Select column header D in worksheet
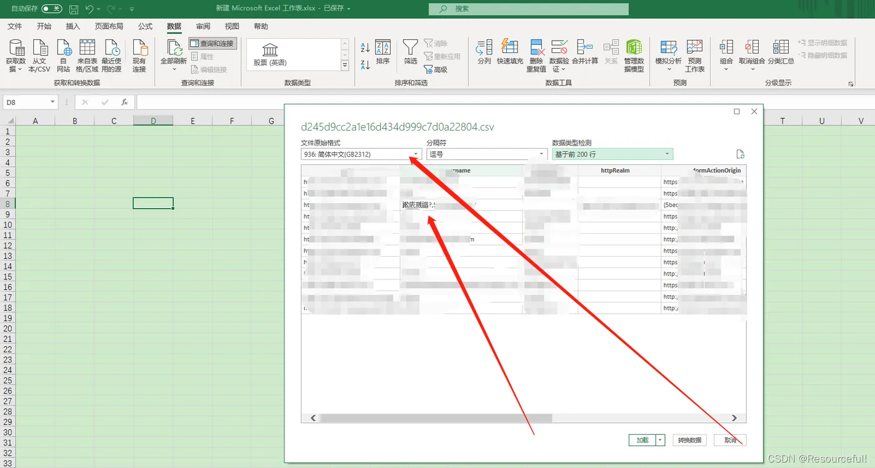 click(x=153, y=121)
